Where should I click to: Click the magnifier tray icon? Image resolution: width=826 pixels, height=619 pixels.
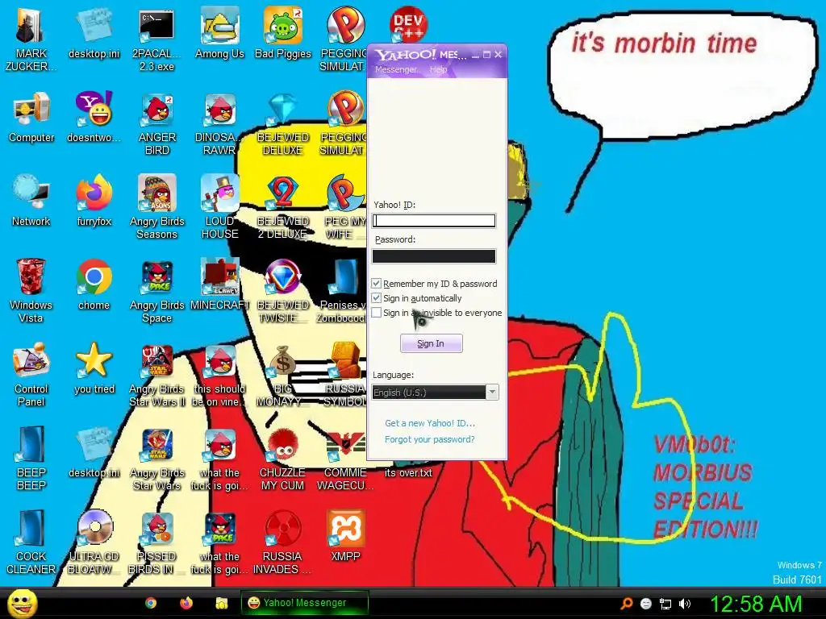(x=626, y=604)
